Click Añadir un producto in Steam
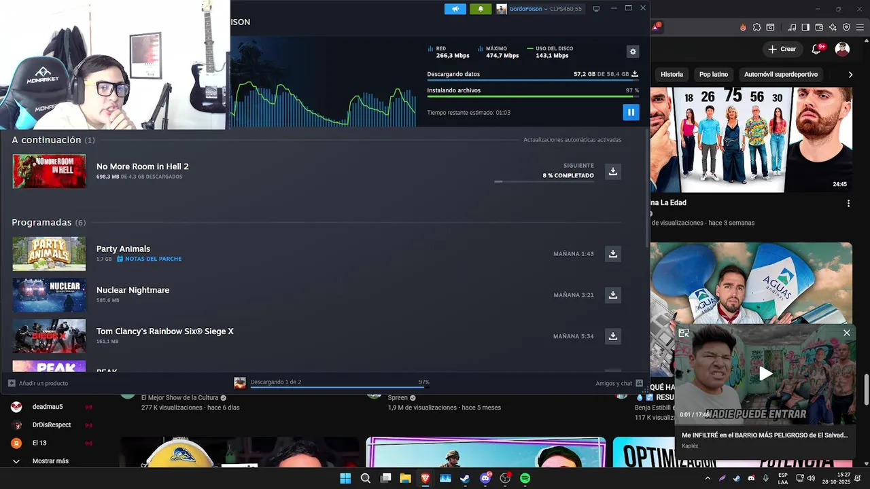870x489 pixels. click(38, 383)
